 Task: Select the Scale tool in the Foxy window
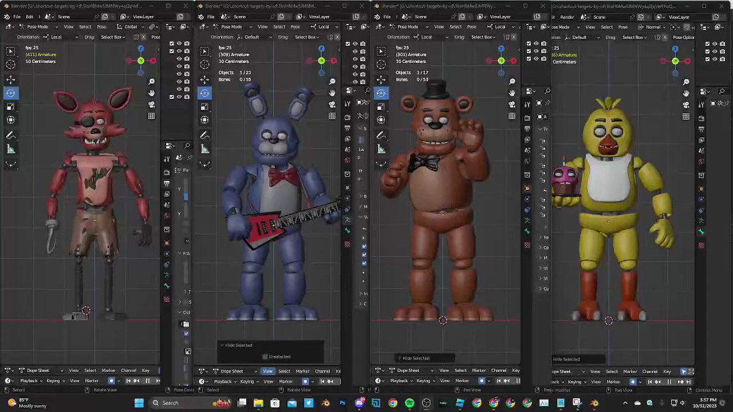point(11,106)
